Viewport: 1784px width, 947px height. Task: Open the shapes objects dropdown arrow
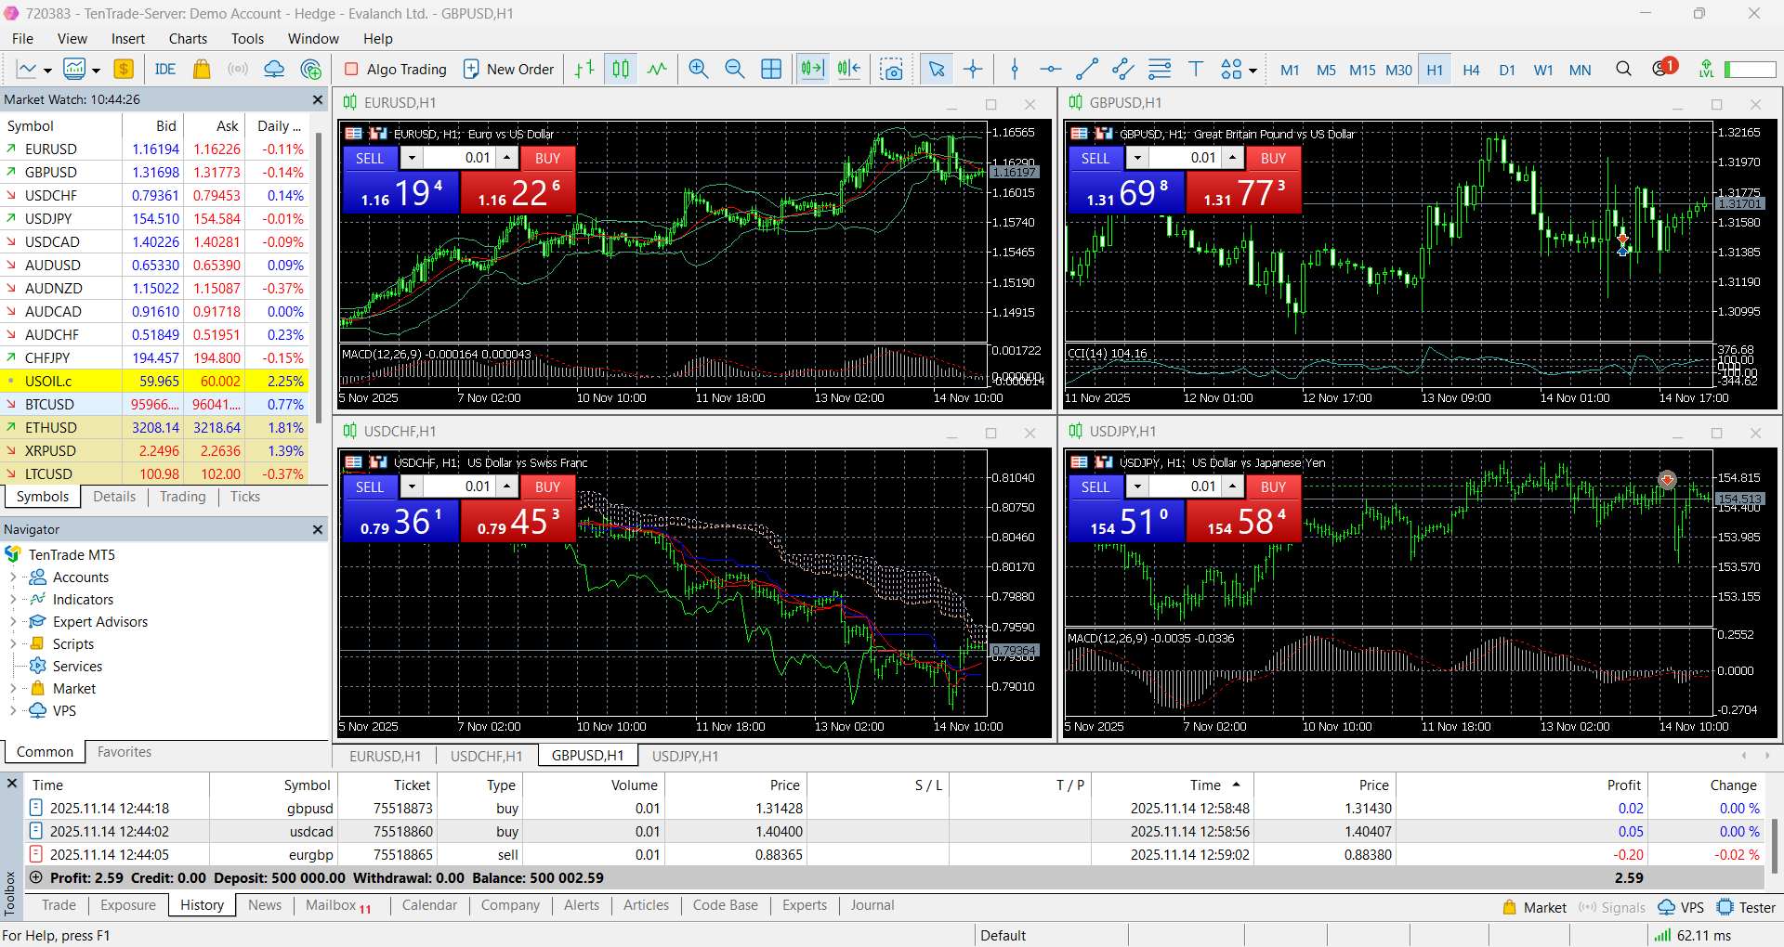pyautogui.click(x=1253, y=71)
